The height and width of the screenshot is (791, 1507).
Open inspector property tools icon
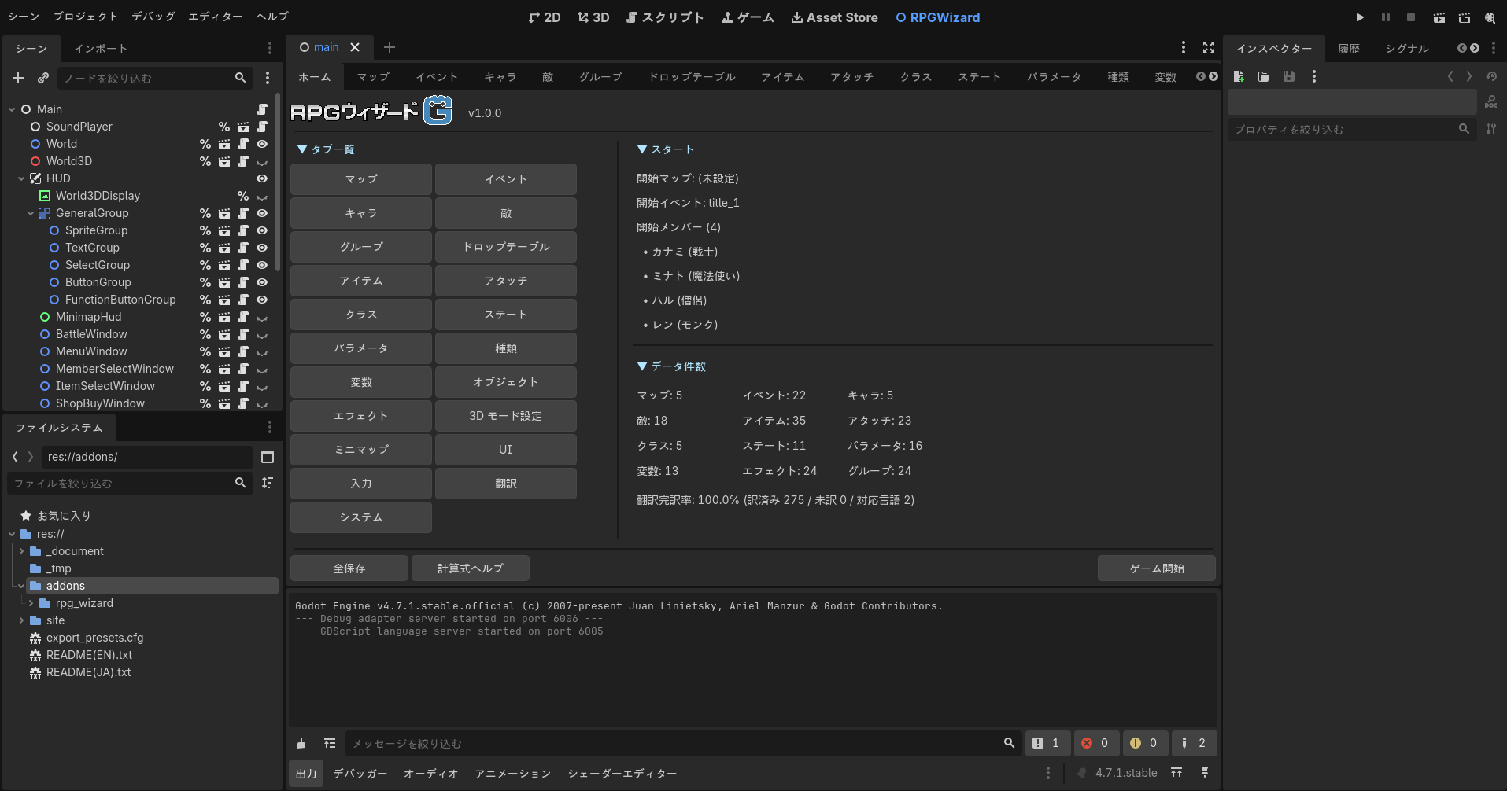tap(1491, 129)
